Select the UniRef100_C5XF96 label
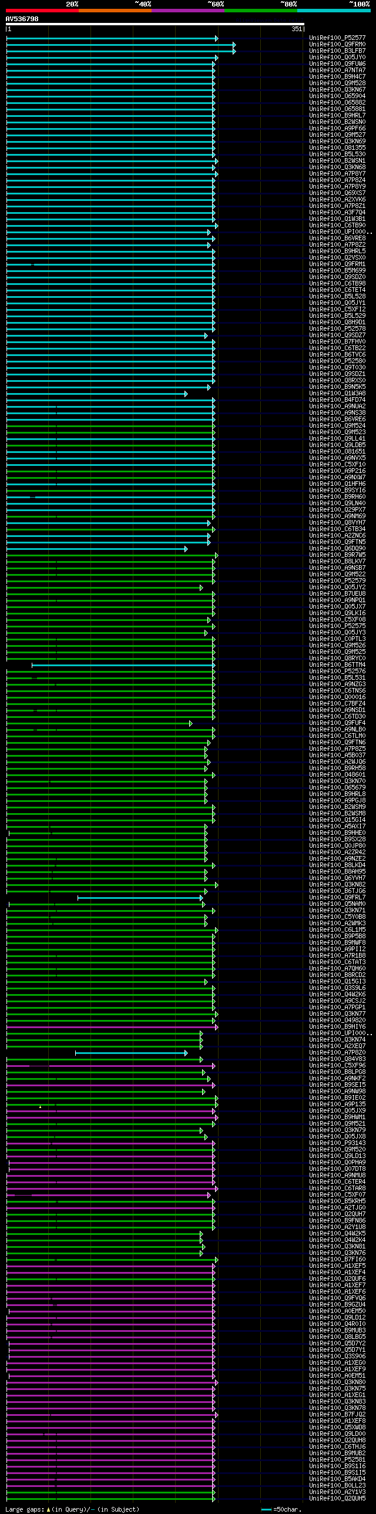This screenshot has height=1514, width=376. (337, 1066)
